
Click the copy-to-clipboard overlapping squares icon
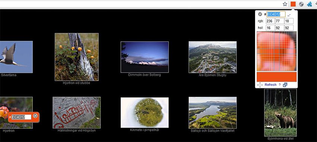(285, 85)
